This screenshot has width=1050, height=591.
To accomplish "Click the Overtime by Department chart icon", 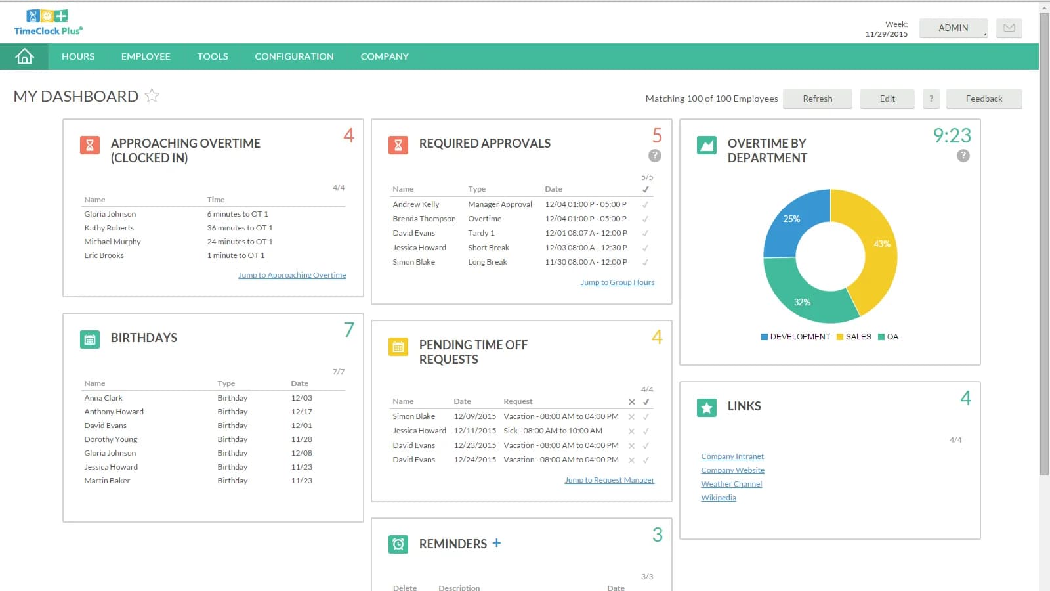I will [x=707, y=145].
